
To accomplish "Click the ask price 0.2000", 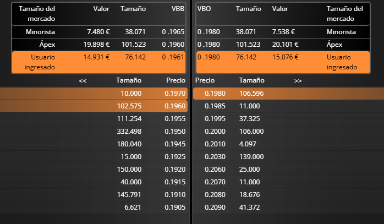I will [x=214, y=131].
